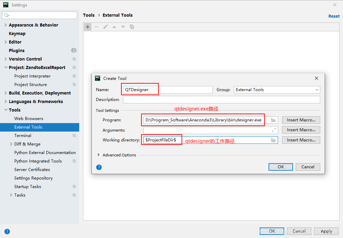Expand the Tasks node
Viewport: 343px width, 238px height.
[11, 195]
